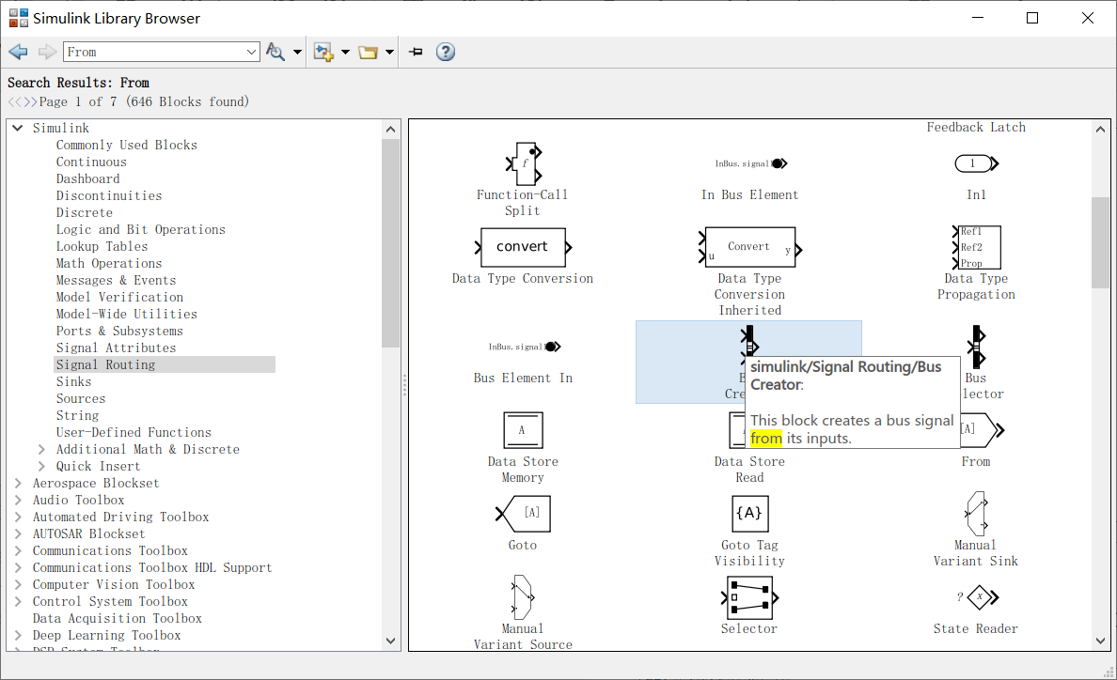This screenshot has width=1117, height=680.
Task: Expand Additional Math & Discrete node
Action: tap(41, 450)
